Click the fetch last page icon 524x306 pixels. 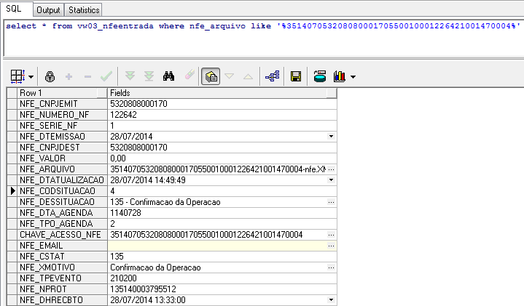tap(149, 76)
